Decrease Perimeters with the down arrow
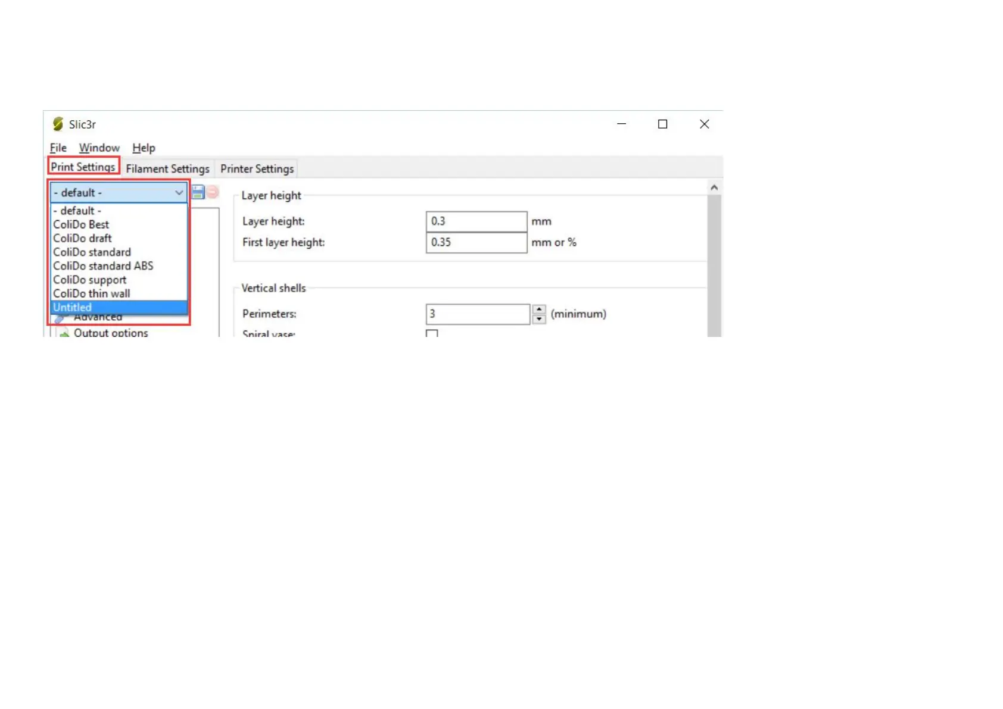This screenshot has width=1003, height=709. [x=539, y=319]
